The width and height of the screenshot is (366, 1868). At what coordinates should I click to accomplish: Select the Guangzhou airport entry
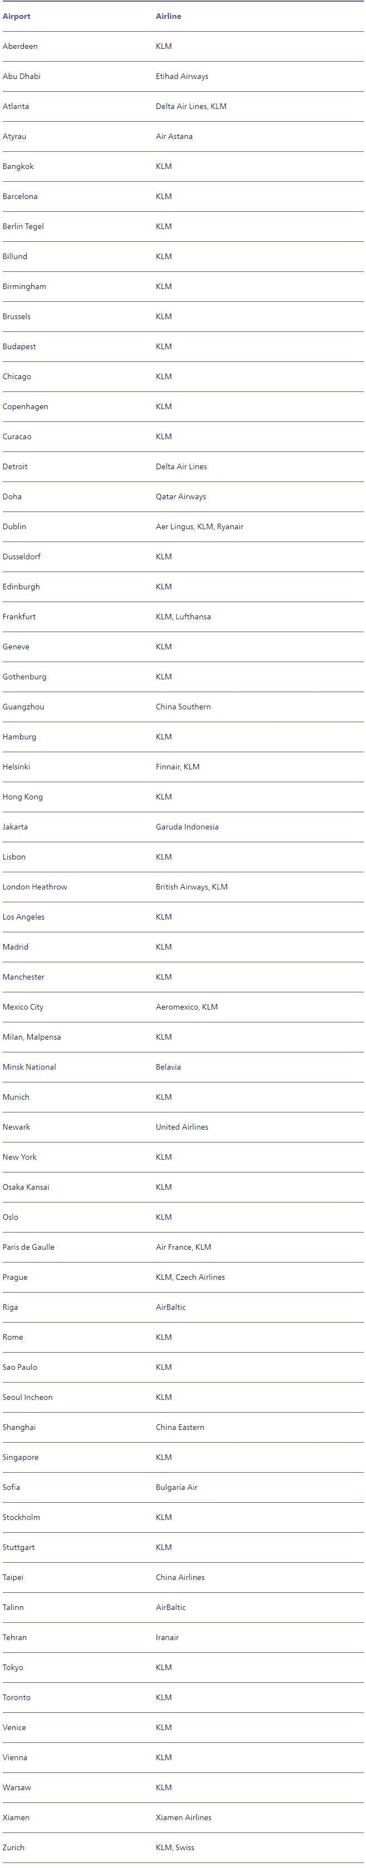click(x=23, y=706)
